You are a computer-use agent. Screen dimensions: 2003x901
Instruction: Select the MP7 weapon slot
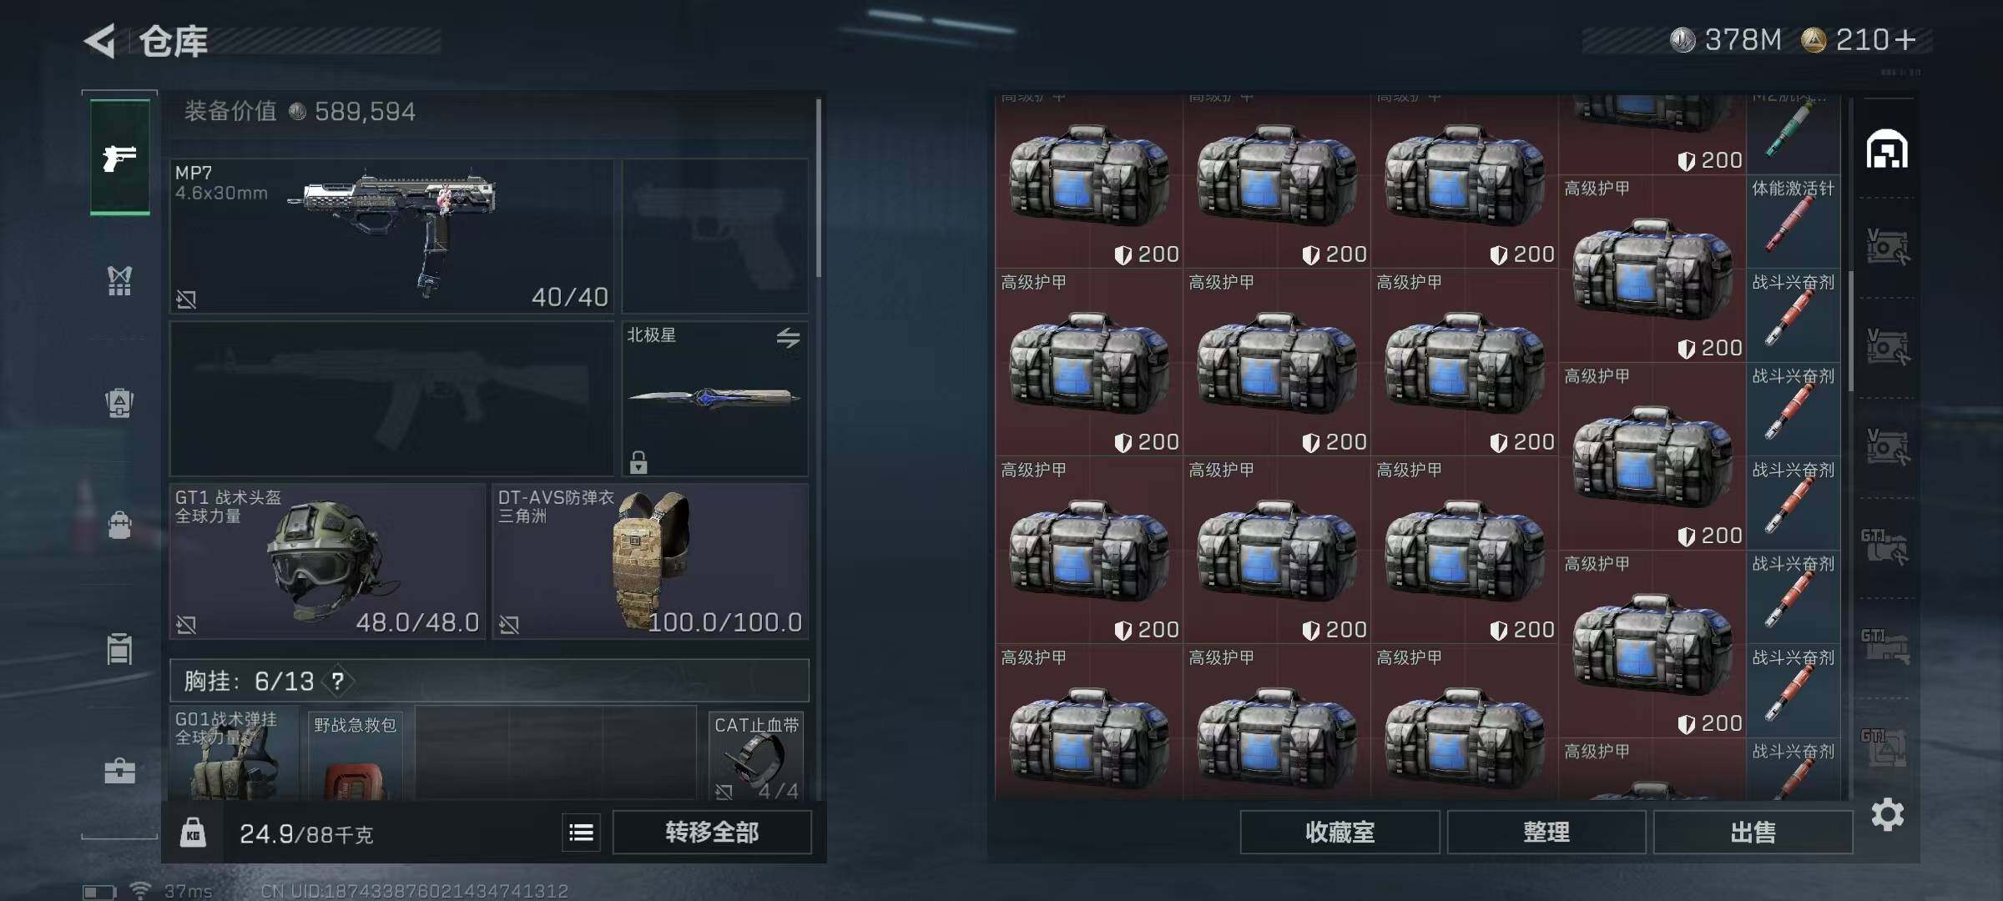(x=391, y=236)
